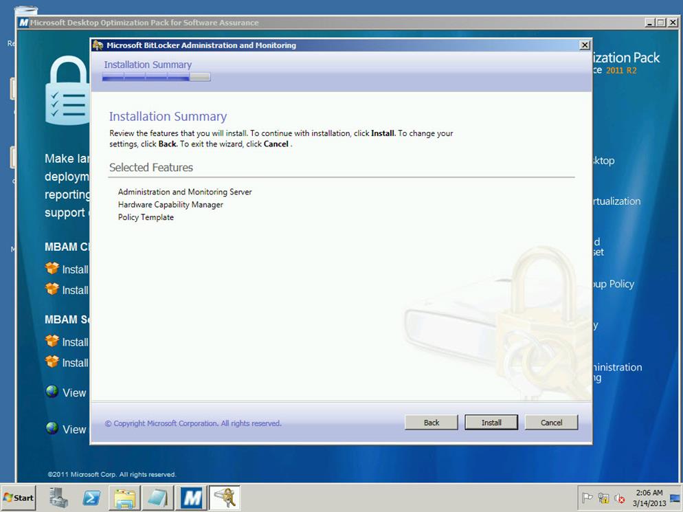The image size is (683, 512).
Task: Open the taskbar clock showing 2:06 AM
Action: (x=649, y=498)
